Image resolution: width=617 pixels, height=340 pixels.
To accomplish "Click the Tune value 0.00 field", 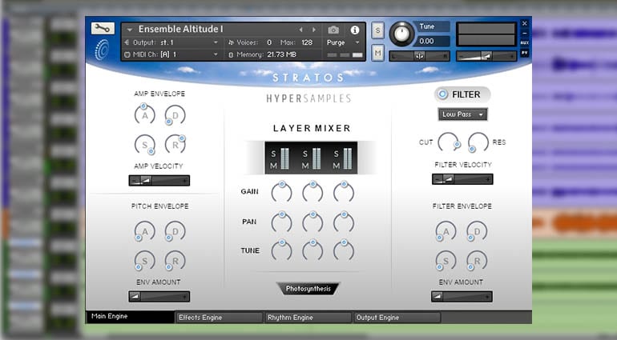I will [432, 41].
